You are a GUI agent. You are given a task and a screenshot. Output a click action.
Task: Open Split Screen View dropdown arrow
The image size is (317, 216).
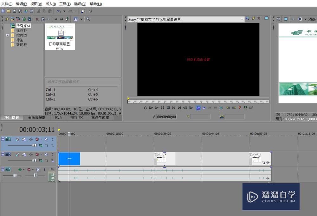305,19
